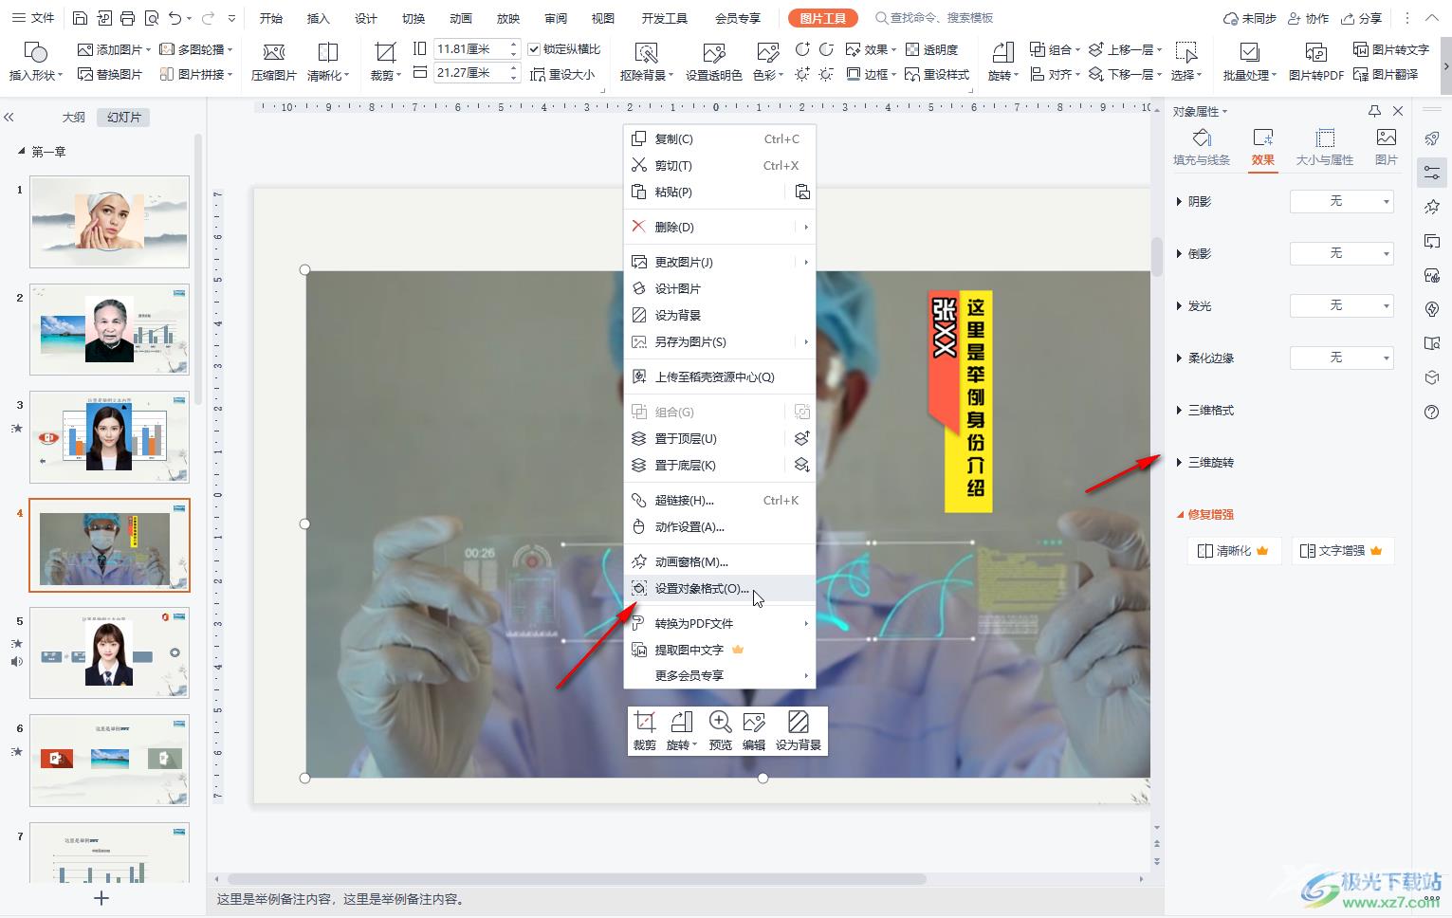The image size is (1452, 918).
Task: Select Bring to Front in context menu
Action: pos(707,438)
